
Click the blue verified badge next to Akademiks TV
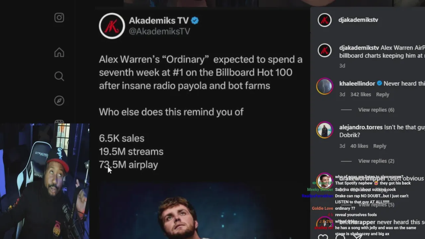click(195, 21)
